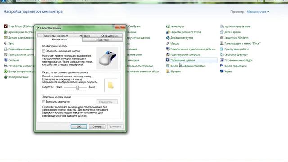The width and height of the screenshot is (288, 162).
Task: Click the Центр синхронизации icon
Action: point(5,72)
